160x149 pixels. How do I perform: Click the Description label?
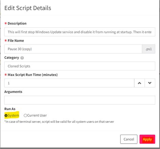(x=17, y=23)
